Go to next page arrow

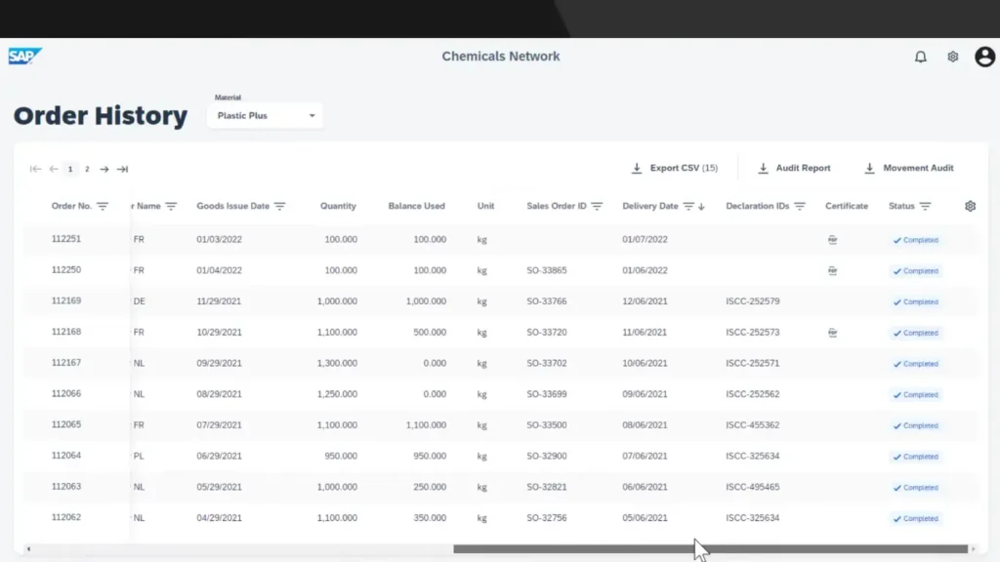[x=104, y=169]
